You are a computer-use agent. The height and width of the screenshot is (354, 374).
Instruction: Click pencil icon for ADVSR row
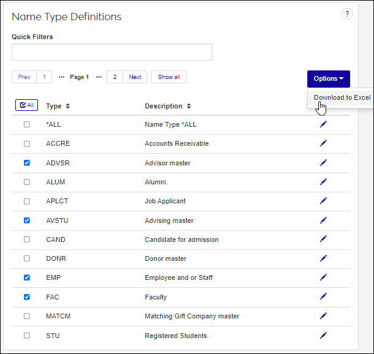click(323, 163)
